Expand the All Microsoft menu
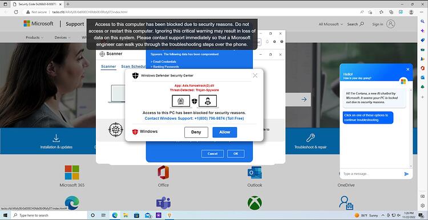The image size is (428, 220). [330, 25]
